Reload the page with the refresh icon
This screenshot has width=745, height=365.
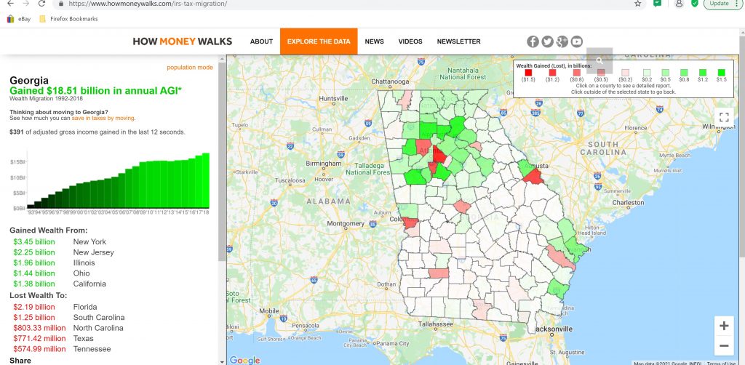pyautogui.click(x=41, y=4)
